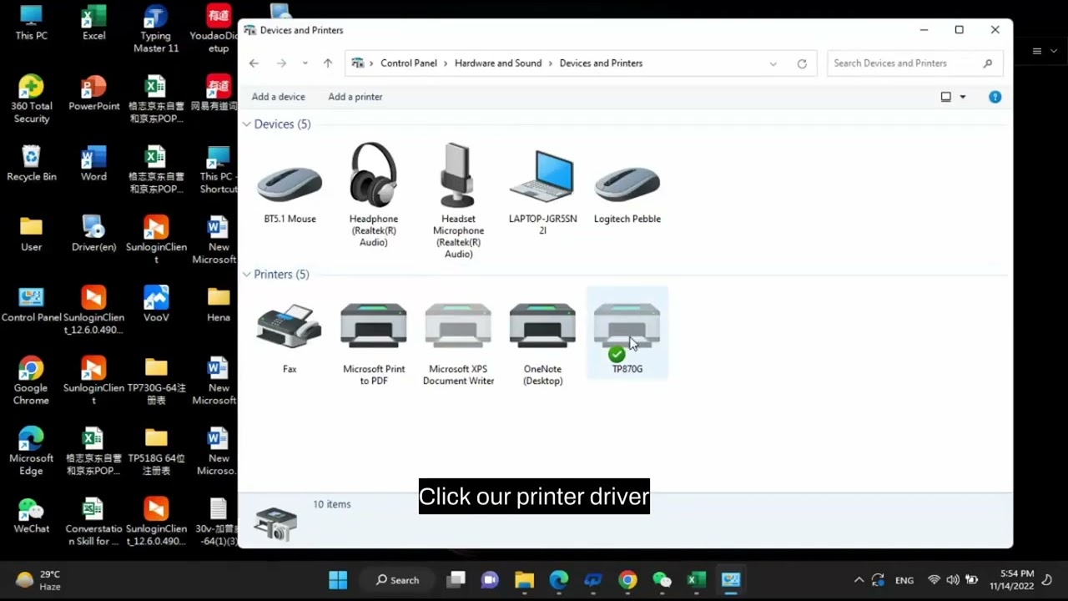Select the PowerPoint desktop shortcut
Viewport: 1068px width, 601px height.
93,93
